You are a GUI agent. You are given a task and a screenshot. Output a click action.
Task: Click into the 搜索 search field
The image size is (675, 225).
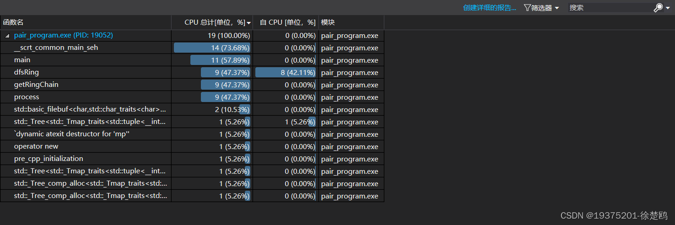[610, 8]
